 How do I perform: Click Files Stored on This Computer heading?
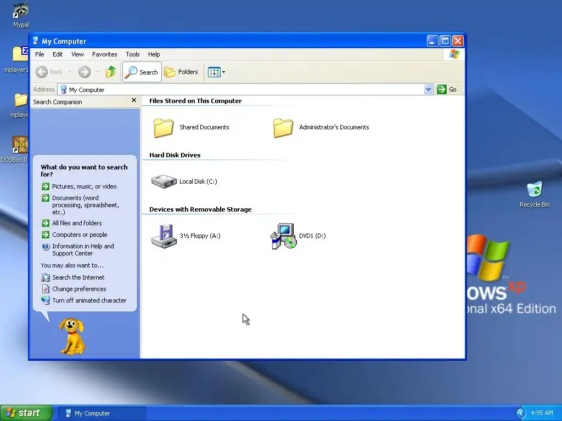pos(195,101)
